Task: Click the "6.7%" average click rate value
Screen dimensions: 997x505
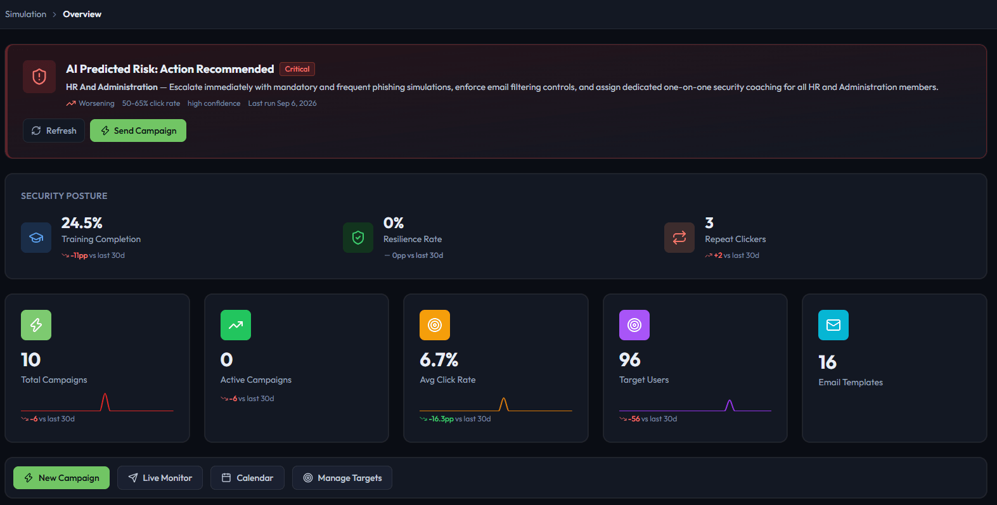Action: [439, 360]
